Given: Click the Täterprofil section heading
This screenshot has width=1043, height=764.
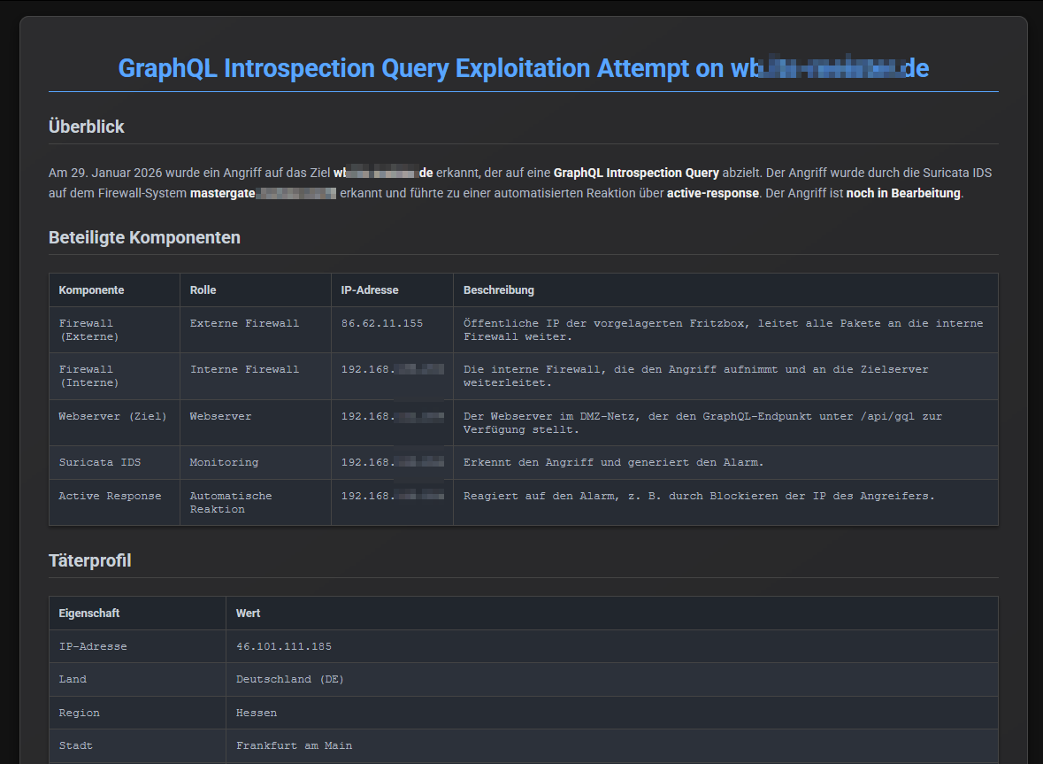Looking at the screenshot, I should [x=89, y=560].
